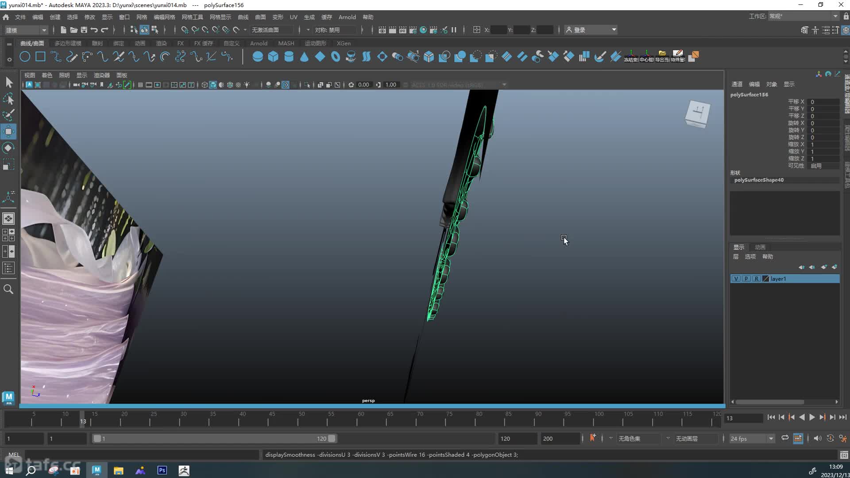Open the 登录 account dropdown
Viewport: 850px width, 478px height.
pyautogui.click(x=591, y=30)
